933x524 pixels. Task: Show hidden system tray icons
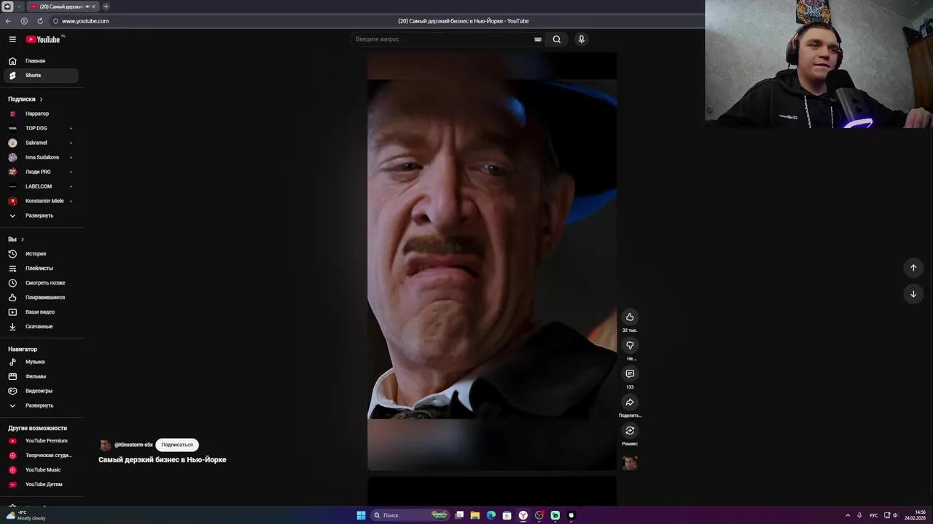pos(848,515)
